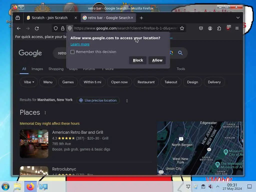Screen dimensions: 256x192
Task: Expand the Vibe filter dropdown
Action: click(29, 82)
